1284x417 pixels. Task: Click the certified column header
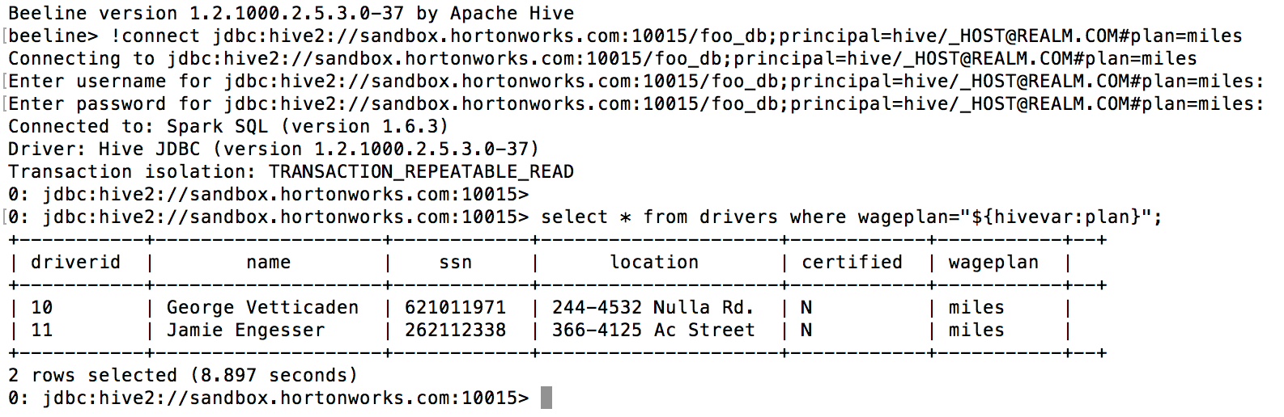pos(851,263)
